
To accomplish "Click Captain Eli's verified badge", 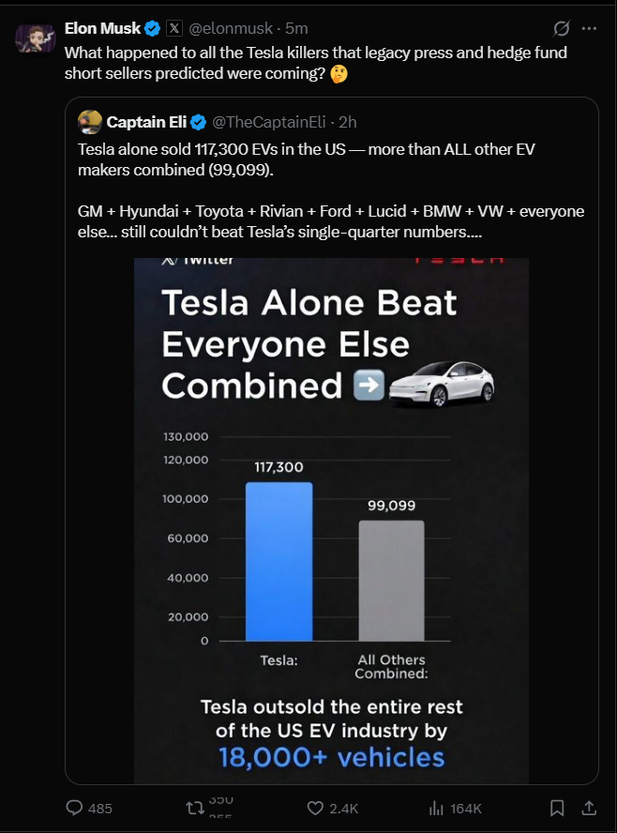I will click(x=199, y=122).
